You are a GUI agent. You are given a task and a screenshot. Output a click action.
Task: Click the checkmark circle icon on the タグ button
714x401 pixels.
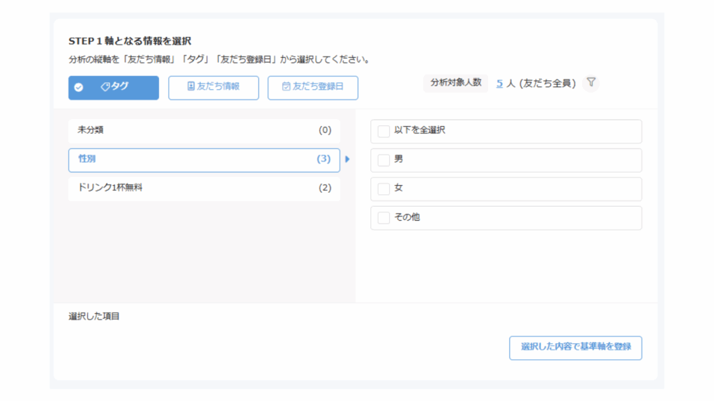tap(79, 88)
